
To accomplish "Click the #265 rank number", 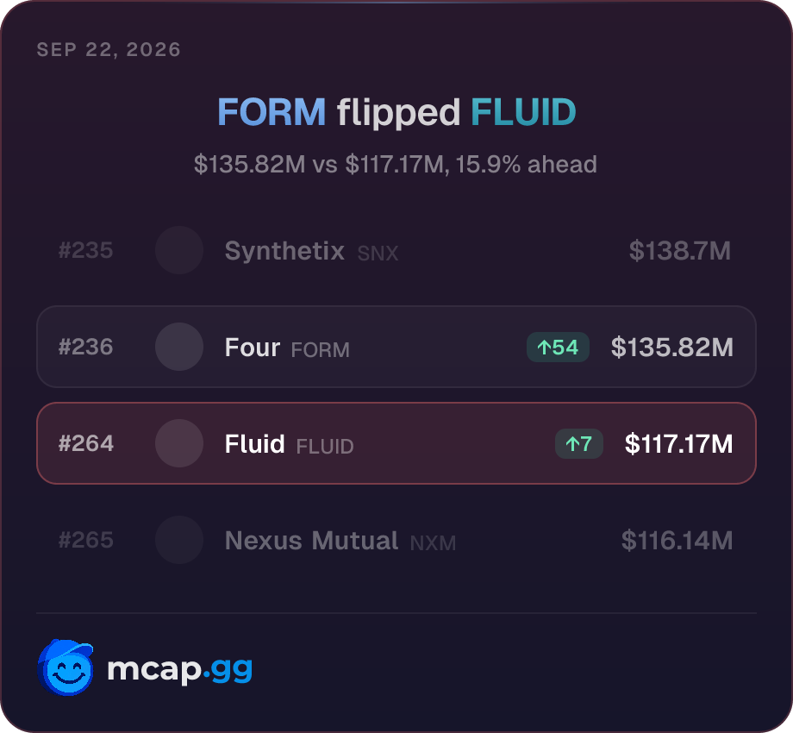I will pos(86,541).
